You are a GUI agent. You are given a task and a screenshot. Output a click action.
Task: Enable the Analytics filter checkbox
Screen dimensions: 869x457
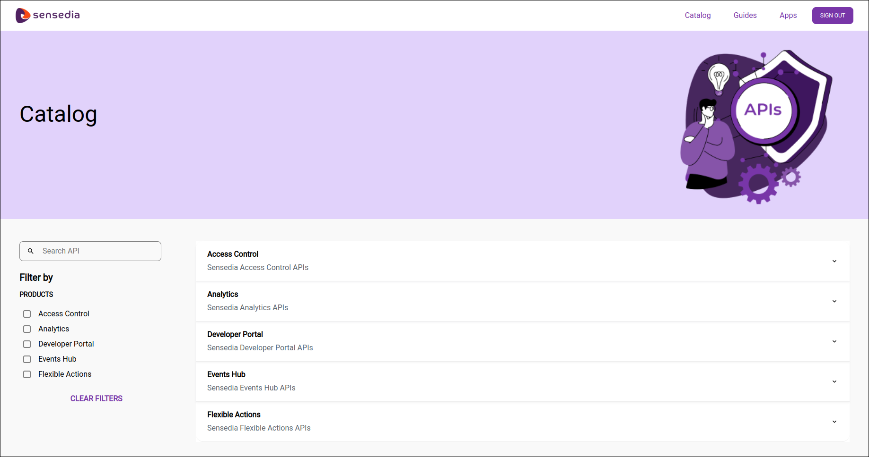pos(27,329)
